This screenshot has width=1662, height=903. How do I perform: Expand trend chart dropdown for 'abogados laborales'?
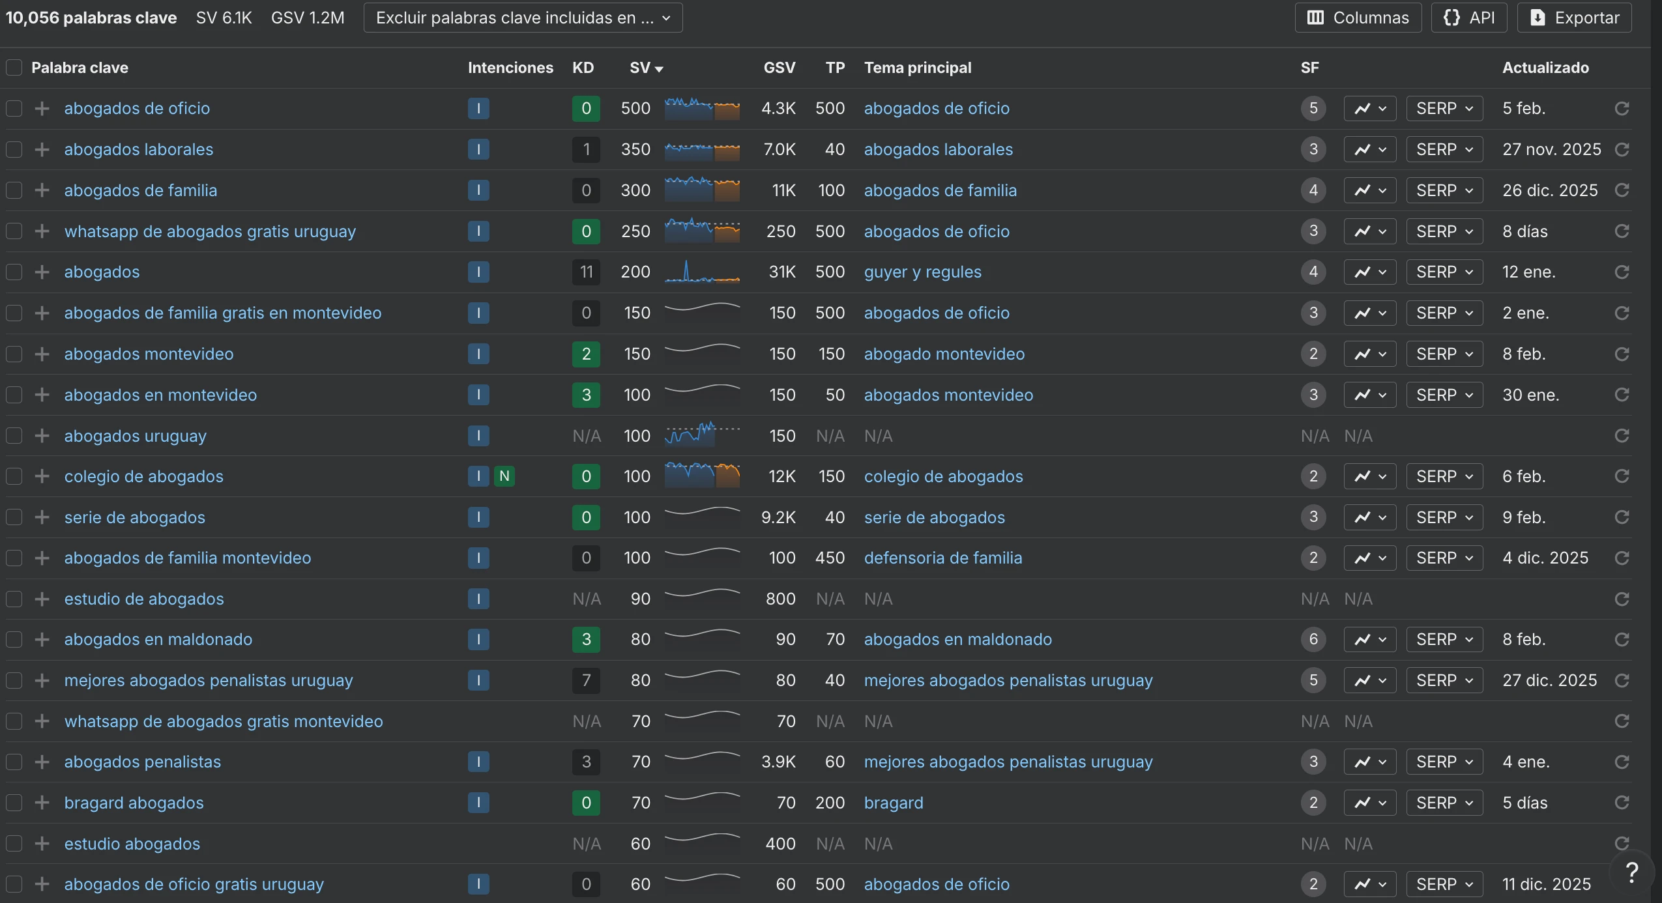[1370, 149]
